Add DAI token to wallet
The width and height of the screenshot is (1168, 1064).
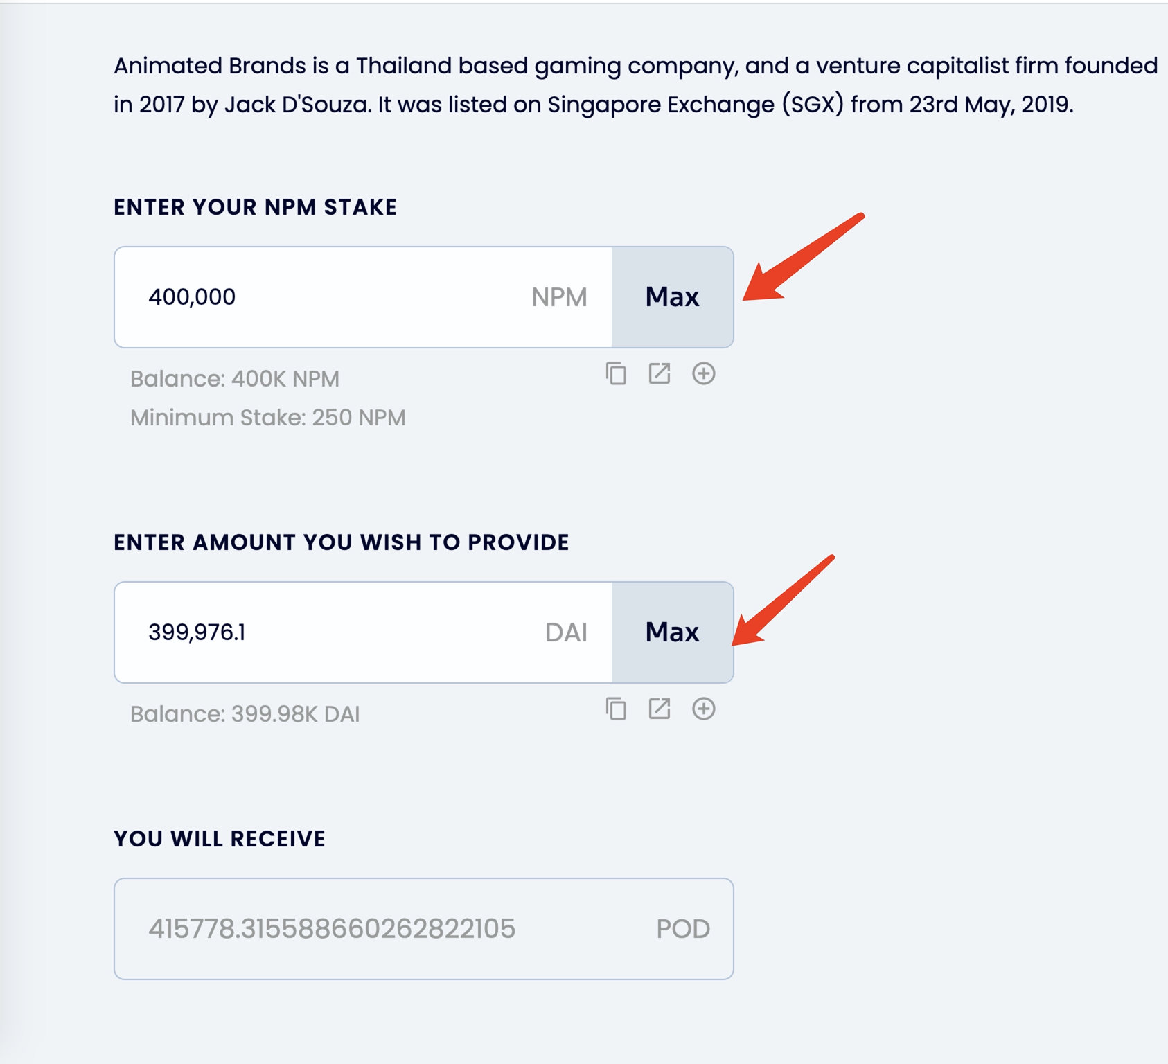[x=703, y=709]
